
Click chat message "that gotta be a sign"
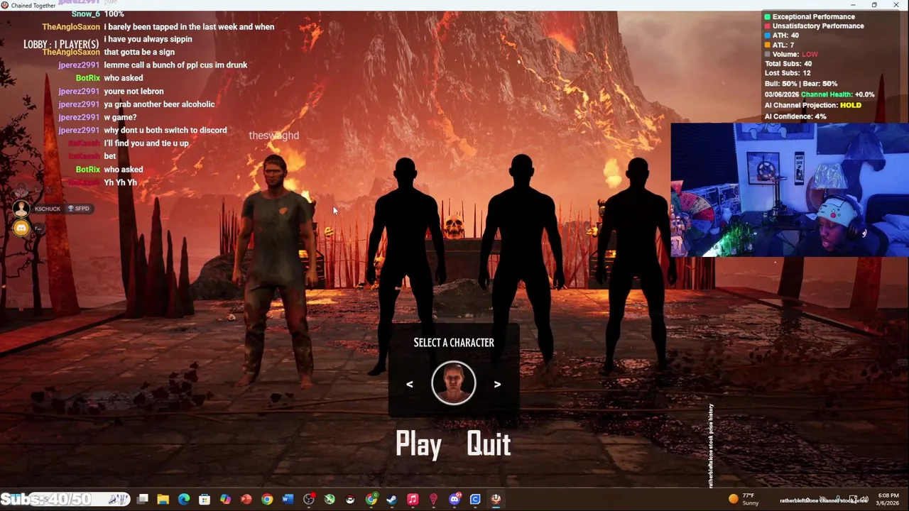139,53
